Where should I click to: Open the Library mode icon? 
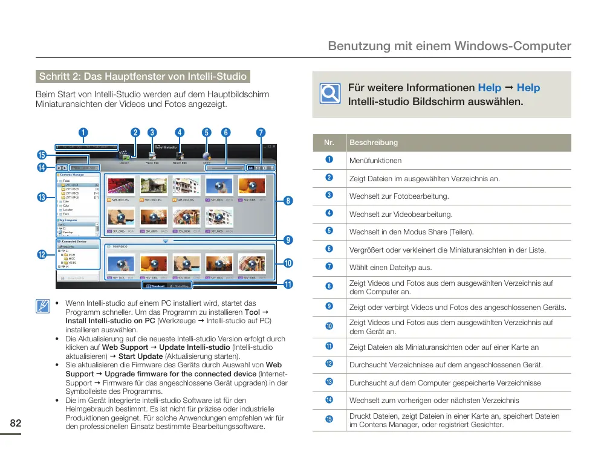coord(124,156)
